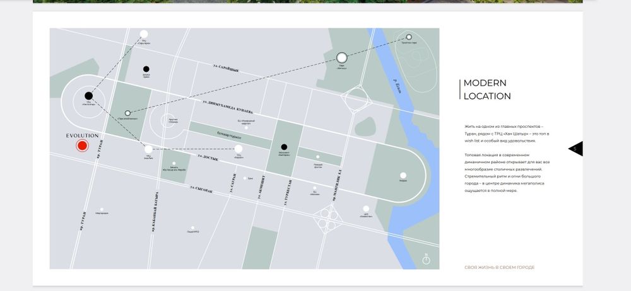Click the singing fountain small marker

317,157
